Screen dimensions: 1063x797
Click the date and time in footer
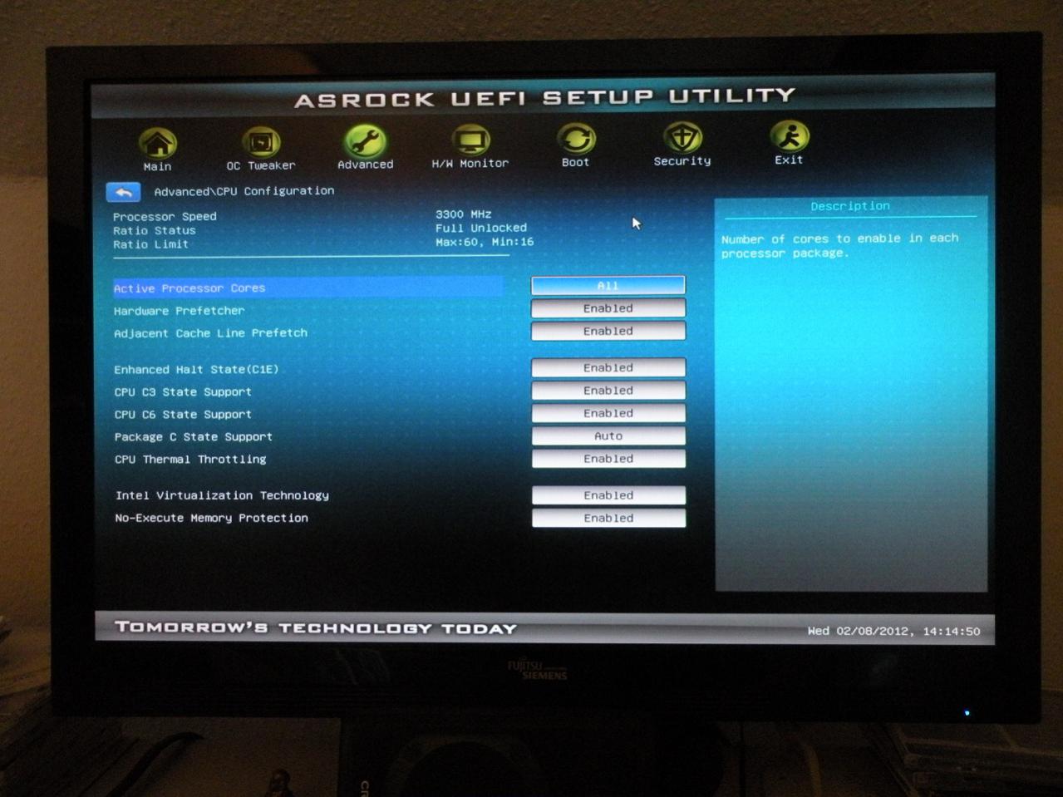click(x=894, y=632)
